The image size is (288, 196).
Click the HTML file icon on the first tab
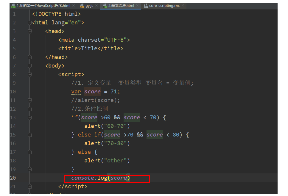click(13, 6)
